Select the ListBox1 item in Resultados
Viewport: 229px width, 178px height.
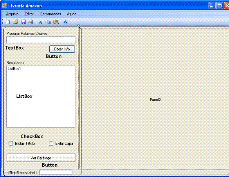14,69
